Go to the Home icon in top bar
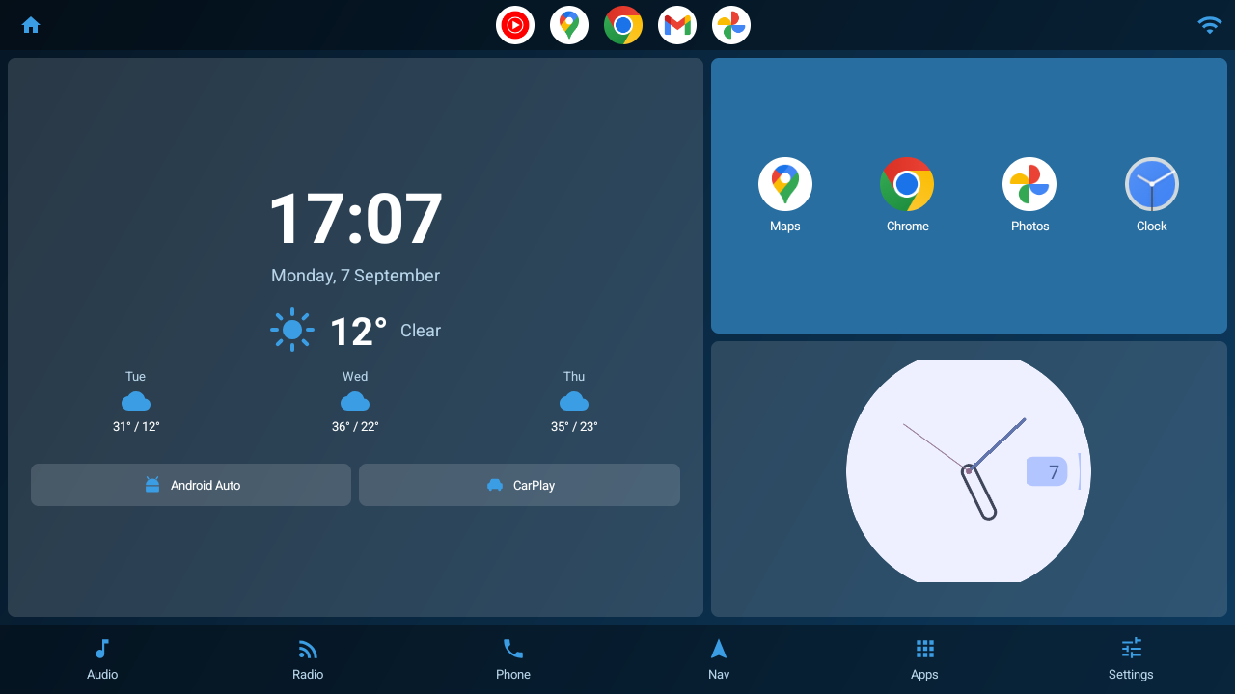1235x694 pixels. coord(31,25)
